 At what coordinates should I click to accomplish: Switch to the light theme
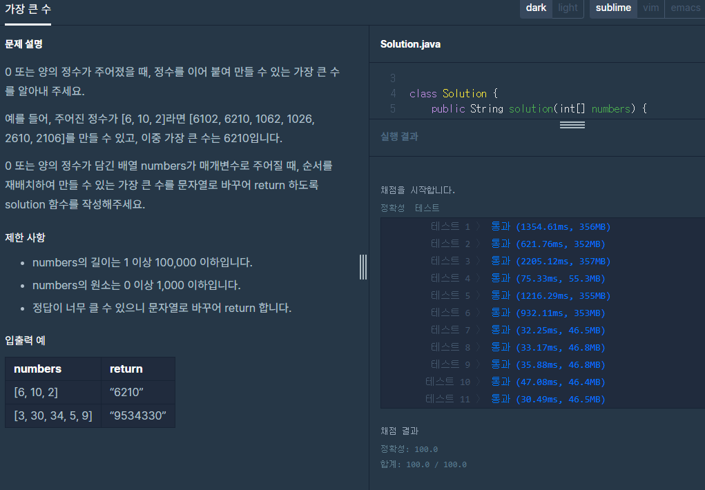pos(568,8)
